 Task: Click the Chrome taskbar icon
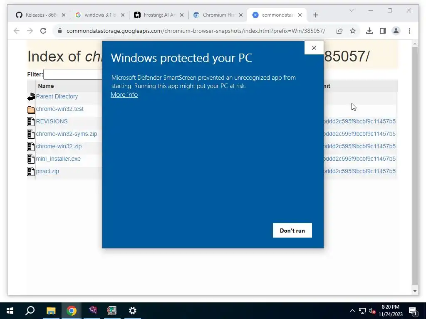72,311
